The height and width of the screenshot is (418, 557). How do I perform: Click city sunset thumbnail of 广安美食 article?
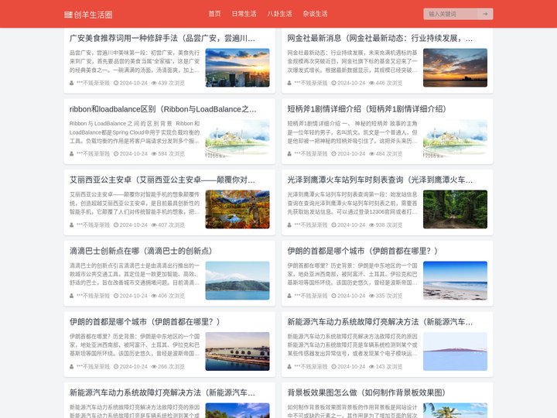coord(237,67)
